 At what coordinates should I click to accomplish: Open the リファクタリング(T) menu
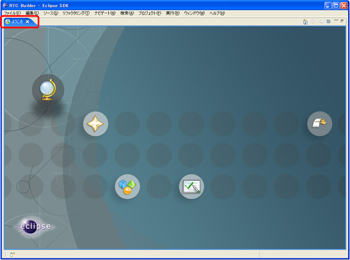pyautogui.click(x=76, y=13)
